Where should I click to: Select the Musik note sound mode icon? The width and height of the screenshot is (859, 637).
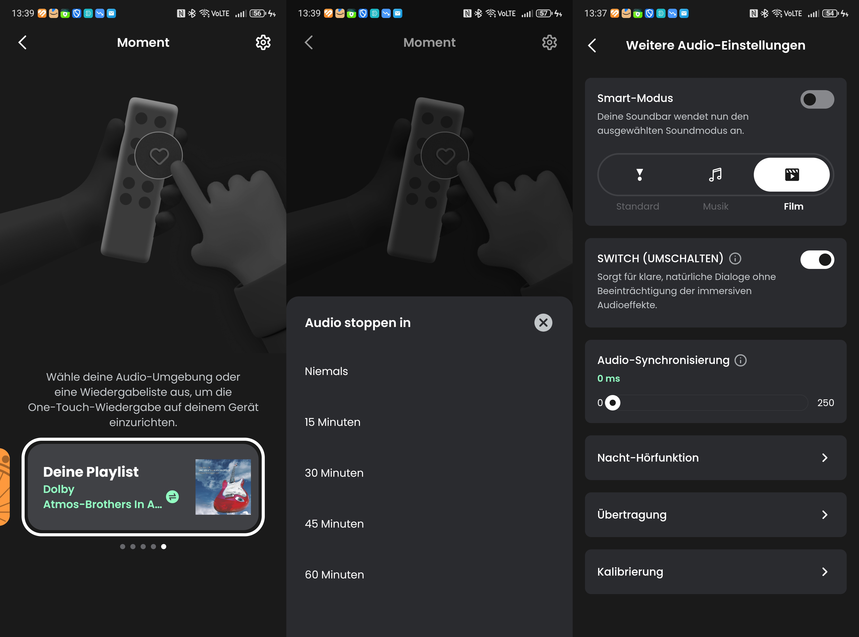pyautogui.click(x=715, y=175)
